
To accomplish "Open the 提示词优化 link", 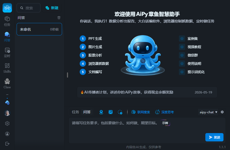I will coord(196,72).
